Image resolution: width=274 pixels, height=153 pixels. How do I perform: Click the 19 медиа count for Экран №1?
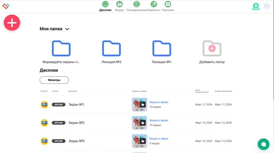(x=155, y=107)
